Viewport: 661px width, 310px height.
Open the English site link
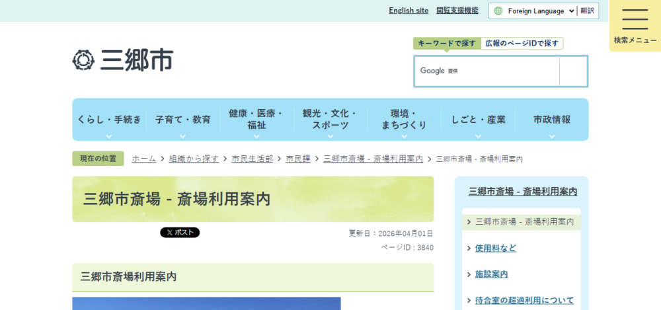click(408, 11)
